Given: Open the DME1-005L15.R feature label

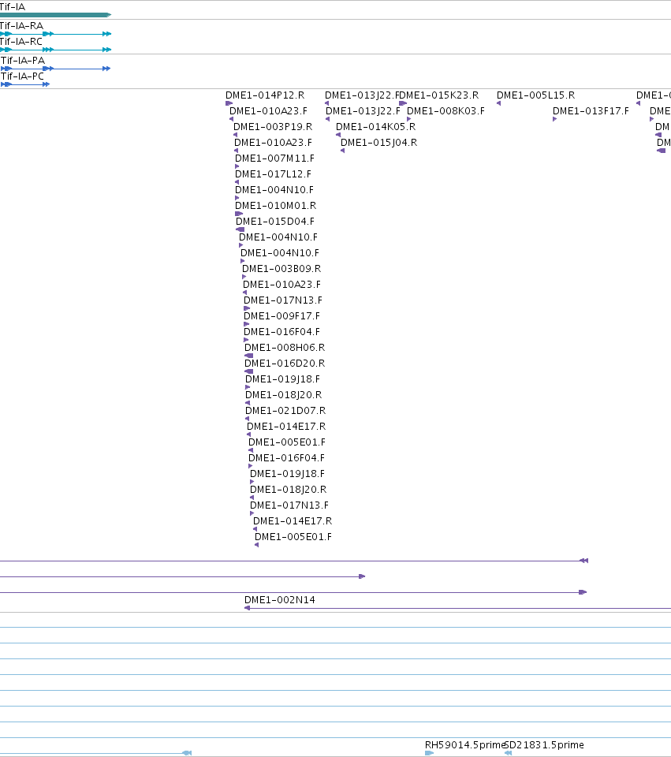Looking at the screenshot, I should pyautogui.click(x=536, y=95).
